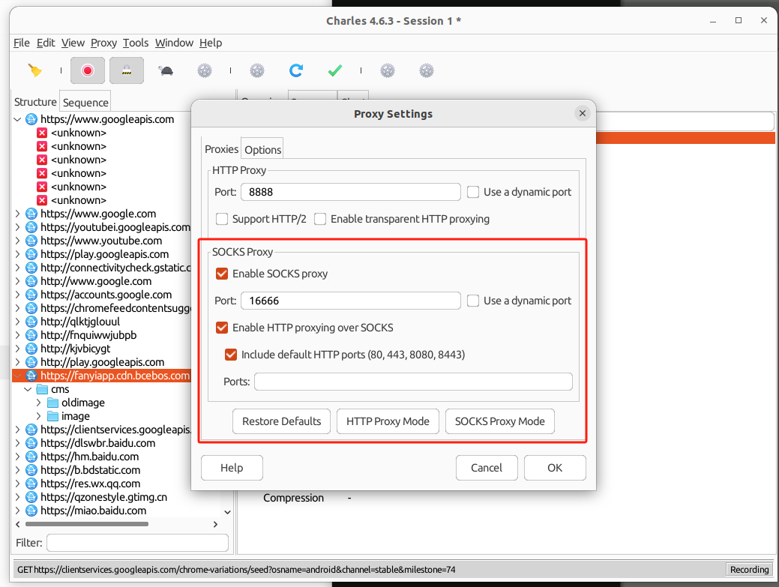Click the Recording status button

749,570
